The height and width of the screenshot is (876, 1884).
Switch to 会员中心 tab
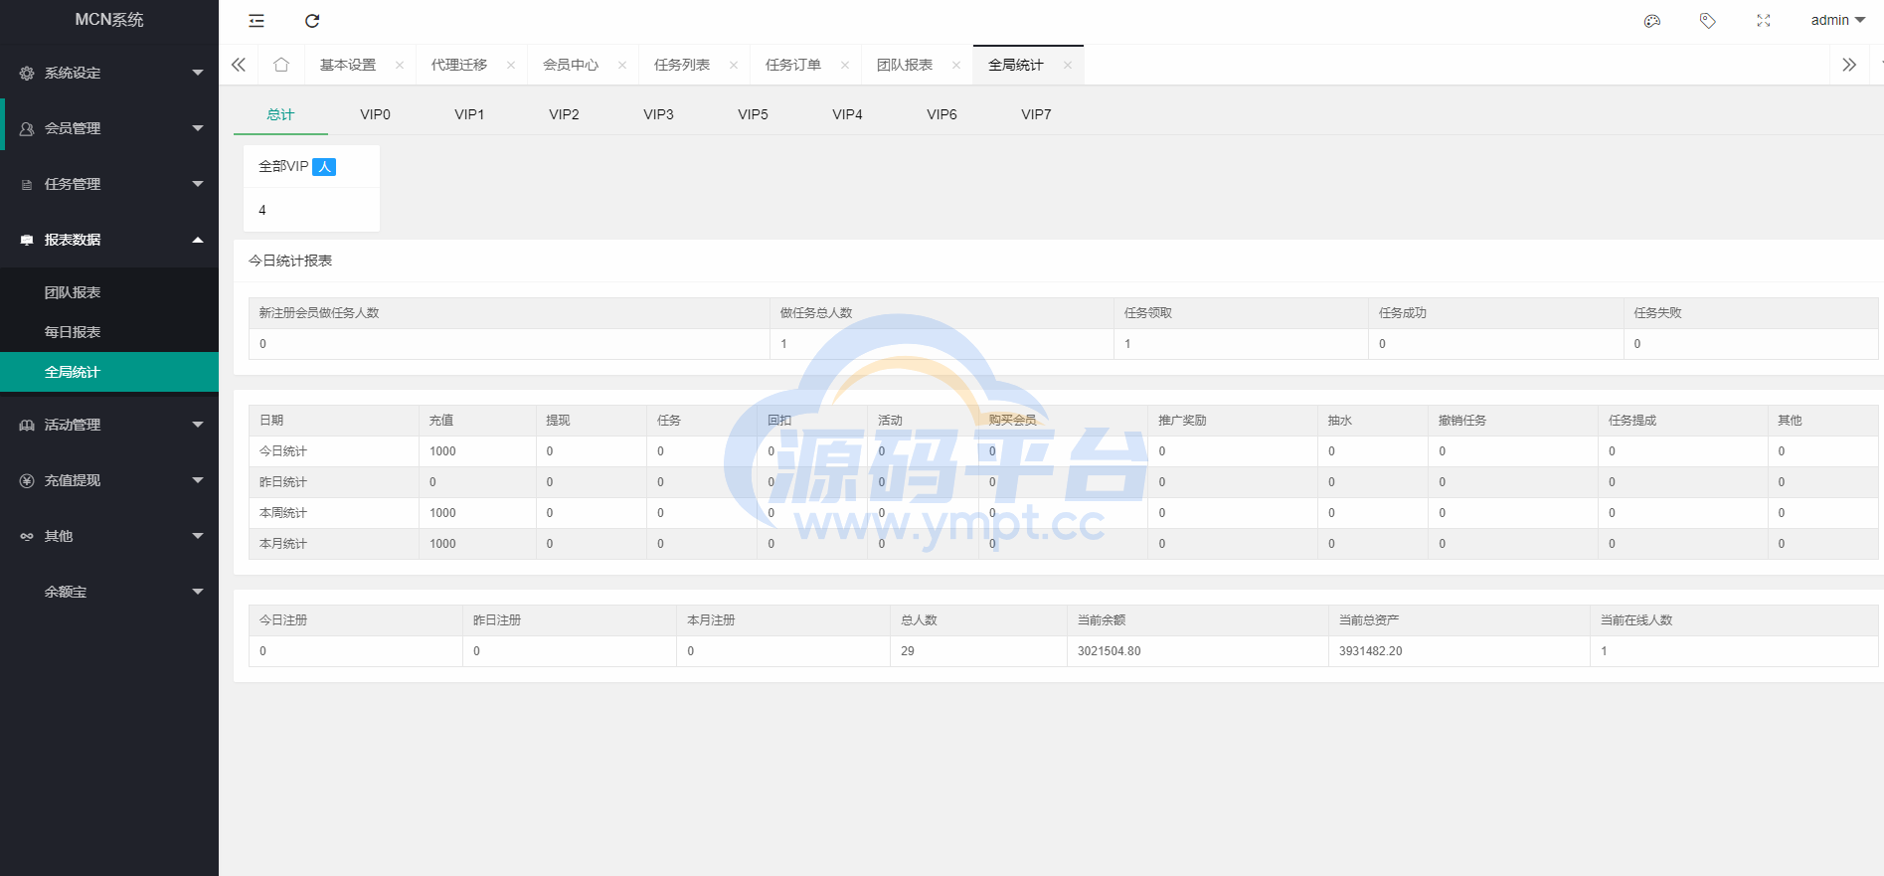(571, 65)
